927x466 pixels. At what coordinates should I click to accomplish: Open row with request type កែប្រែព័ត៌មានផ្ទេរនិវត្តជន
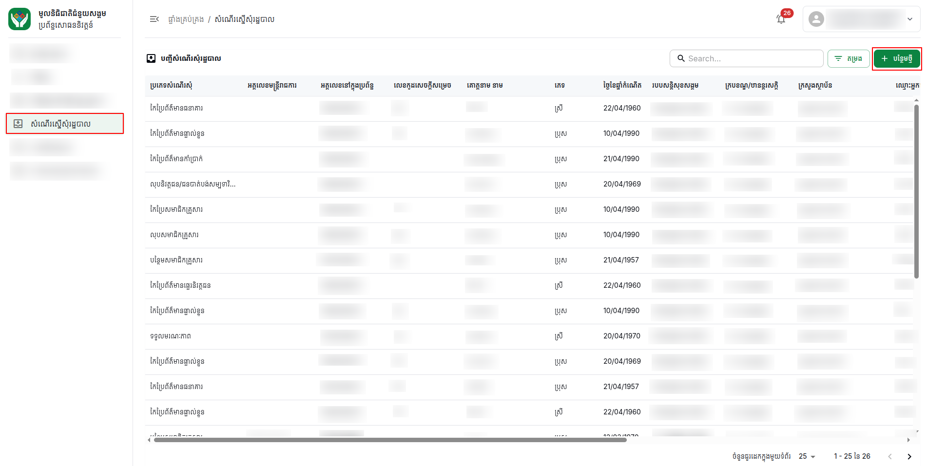coord(529,286)
